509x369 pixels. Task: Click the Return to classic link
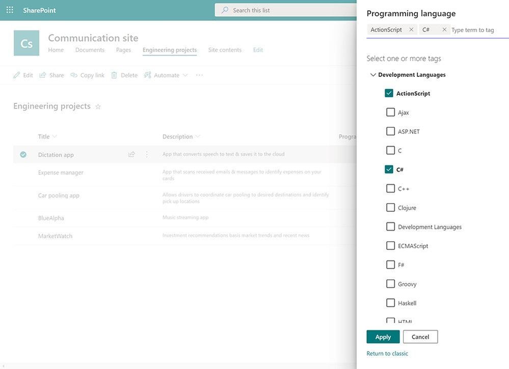(387, 353)
